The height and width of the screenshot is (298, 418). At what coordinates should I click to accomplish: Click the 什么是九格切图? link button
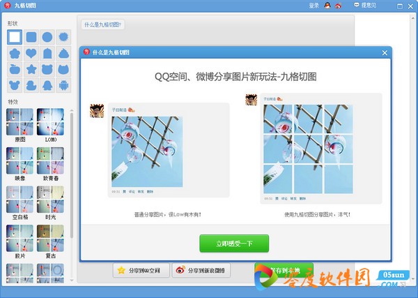pos(102,25)
